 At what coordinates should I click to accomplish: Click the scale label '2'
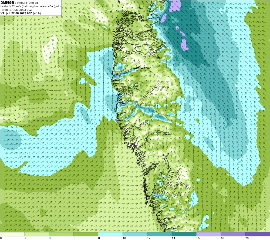pos(25,238)
